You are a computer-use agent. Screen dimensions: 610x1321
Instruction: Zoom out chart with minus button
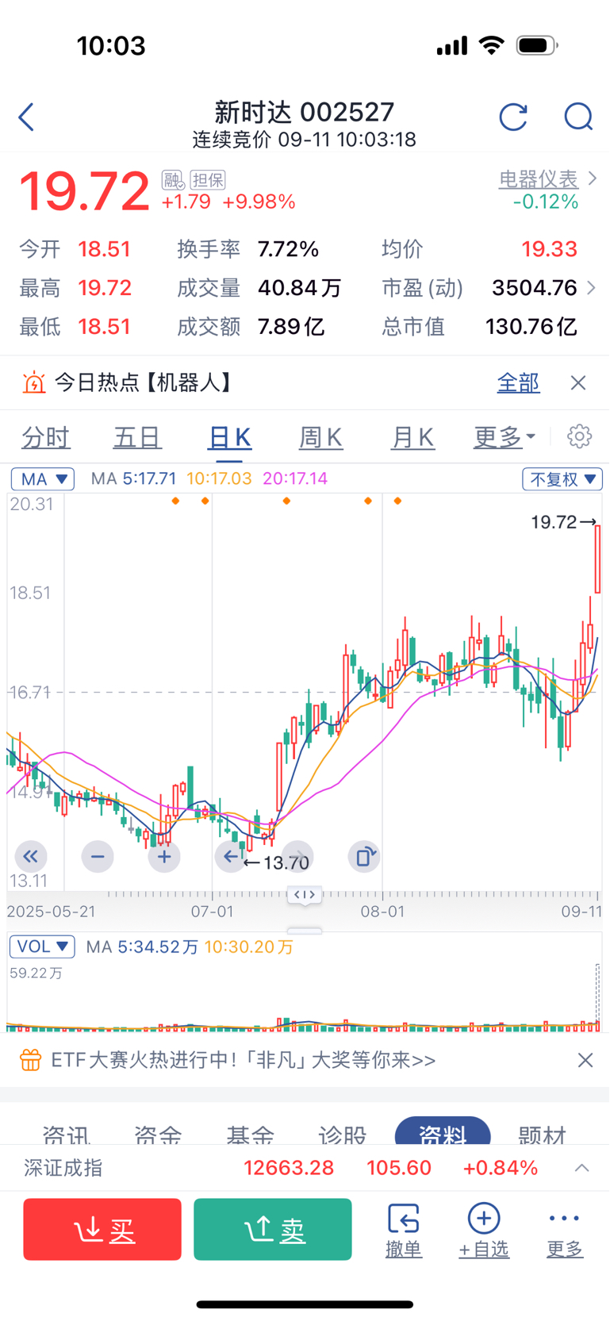tap(98, 857)
